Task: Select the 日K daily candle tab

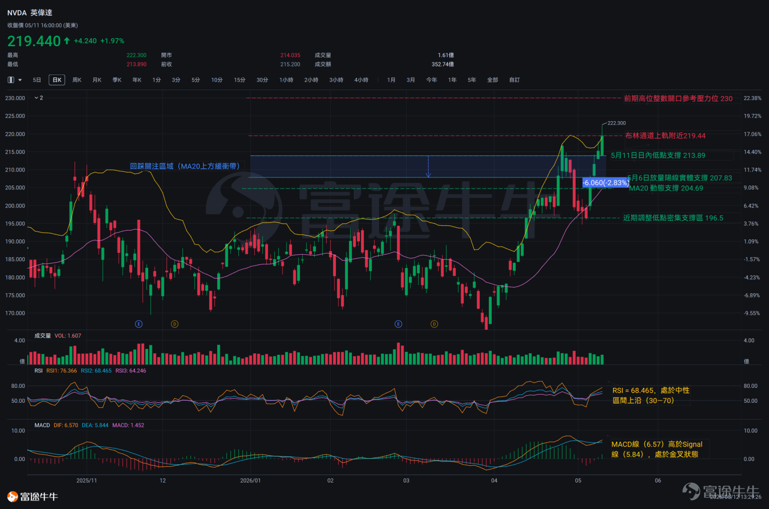Action: click(57, 80)
